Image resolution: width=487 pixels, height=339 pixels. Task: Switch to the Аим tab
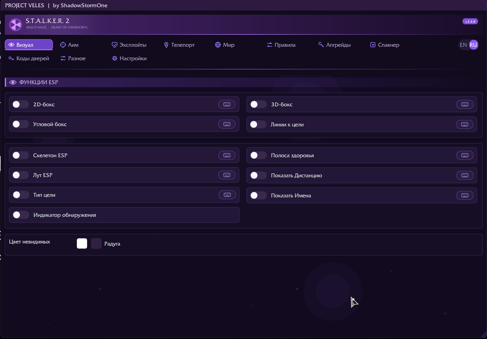click(69, 45)
